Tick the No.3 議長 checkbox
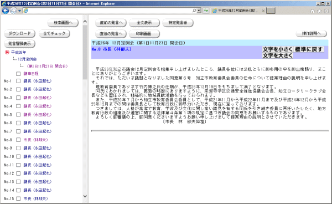Viewport: 332px width, 204px height. click(x=18, y=98)
